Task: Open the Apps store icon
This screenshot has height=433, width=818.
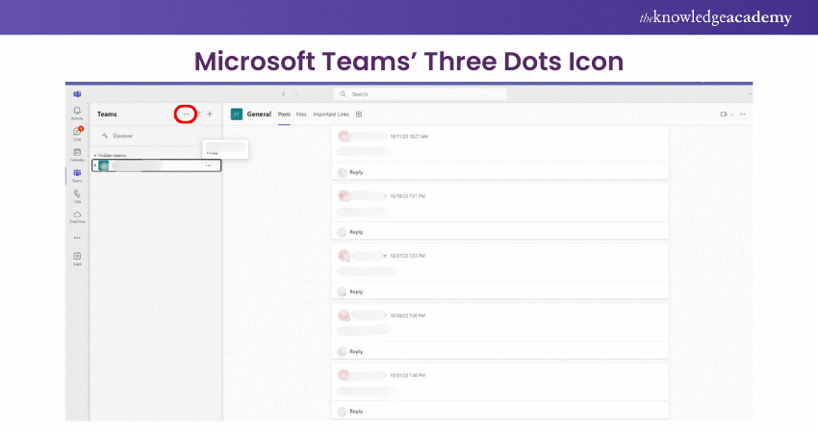Action: (x=77, y=258)
